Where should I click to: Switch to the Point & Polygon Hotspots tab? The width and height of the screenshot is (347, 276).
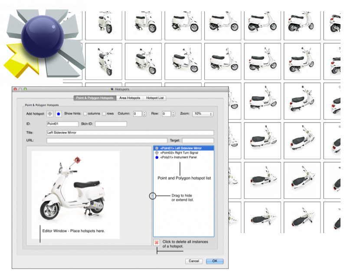pyautogui.click(x=95, y=98)
